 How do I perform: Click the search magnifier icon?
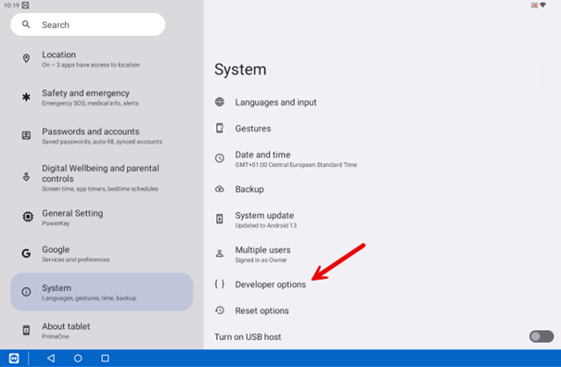[26, 24]
